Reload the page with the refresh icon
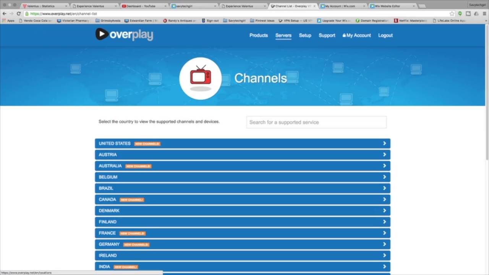This screenshot has width=489, height=275. tap(18, 13)
